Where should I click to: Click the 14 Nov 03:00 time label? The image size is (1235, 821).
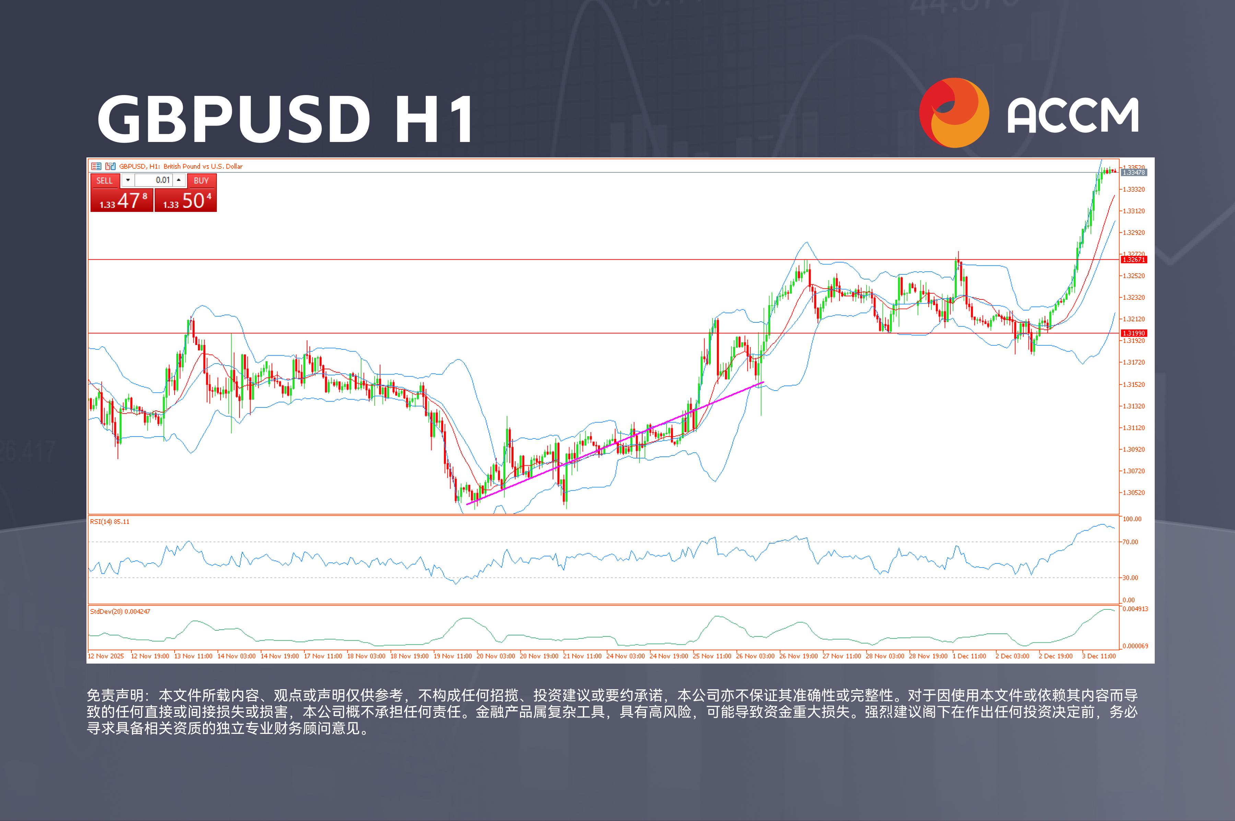[236, 656]
